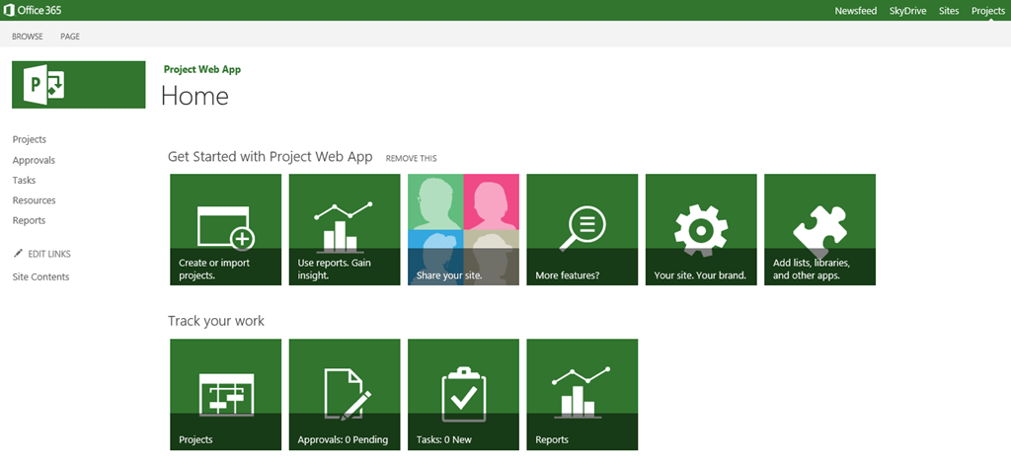The width and height of the screenshot is (1011, 469).
Task: Click the Tasks clipboard checkmark icon
Action: (x=464, y=394)
